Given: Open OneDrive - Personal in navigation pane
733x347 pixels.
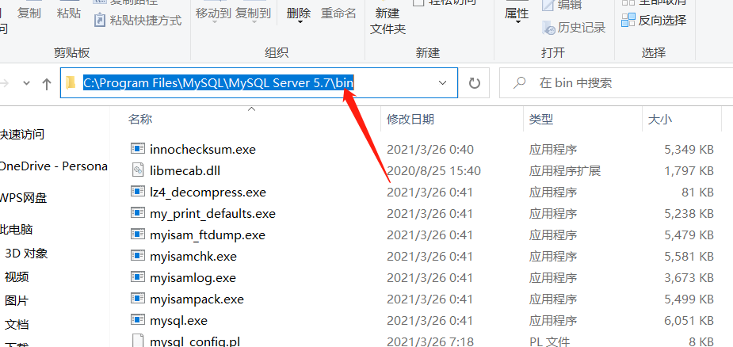Looking at the screenshot, I should click(x=53, y=166).
